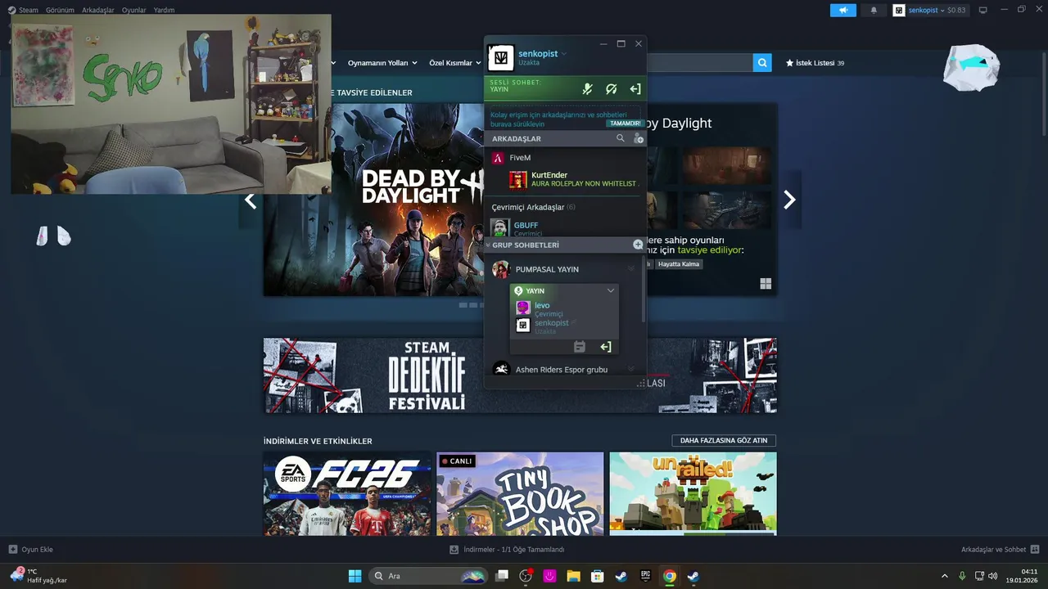Leave voice channel via green exit icon

(605, 347)
